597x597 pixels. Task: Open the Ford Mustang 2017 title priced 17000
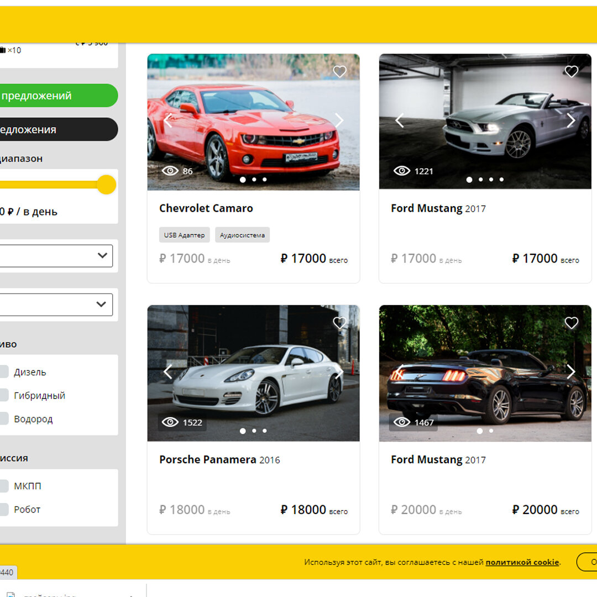click(438, 208)
